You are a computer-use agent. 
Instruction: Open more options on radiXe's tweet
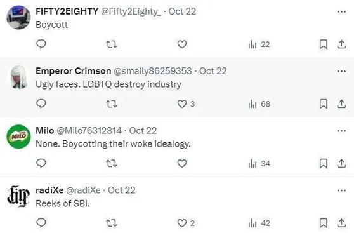coord(341,190)
